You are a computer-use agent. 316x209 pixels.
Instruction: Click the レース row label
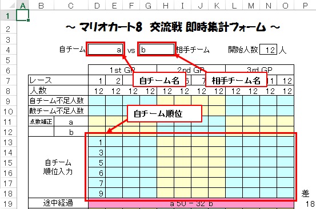pos(58,80)
